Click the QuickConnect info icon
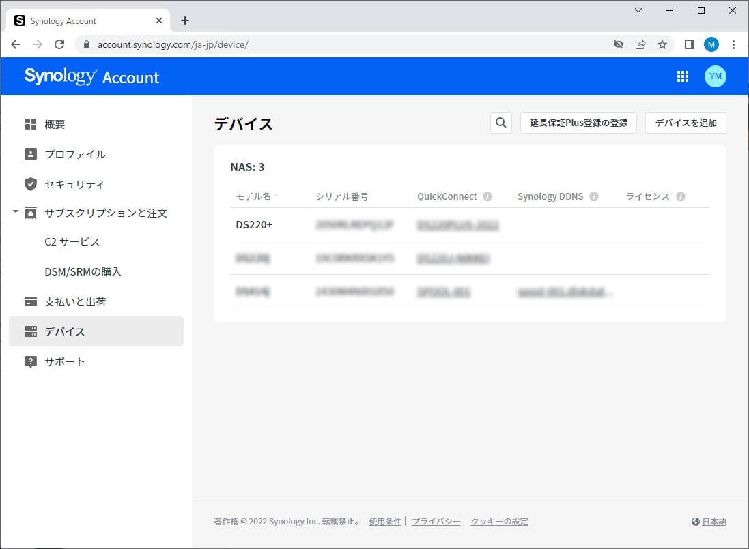 (487, 196)
